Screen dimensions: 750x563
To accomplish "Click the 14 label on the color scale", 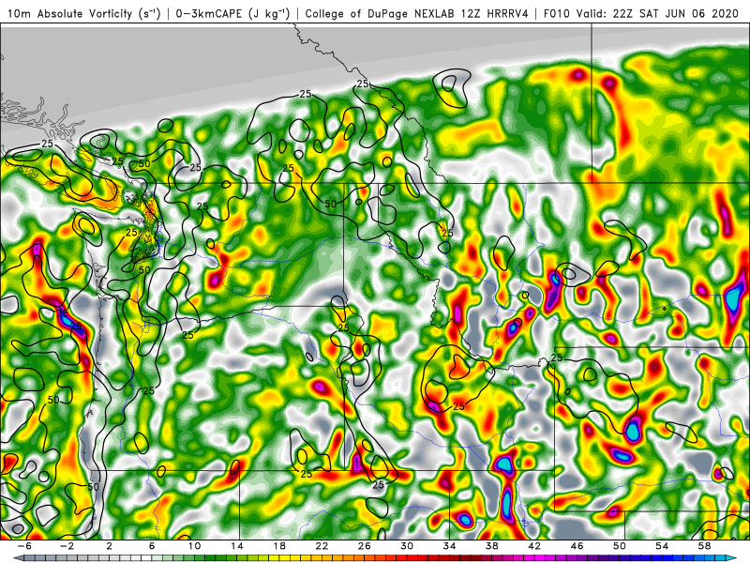I will click(x=237, y=546).
